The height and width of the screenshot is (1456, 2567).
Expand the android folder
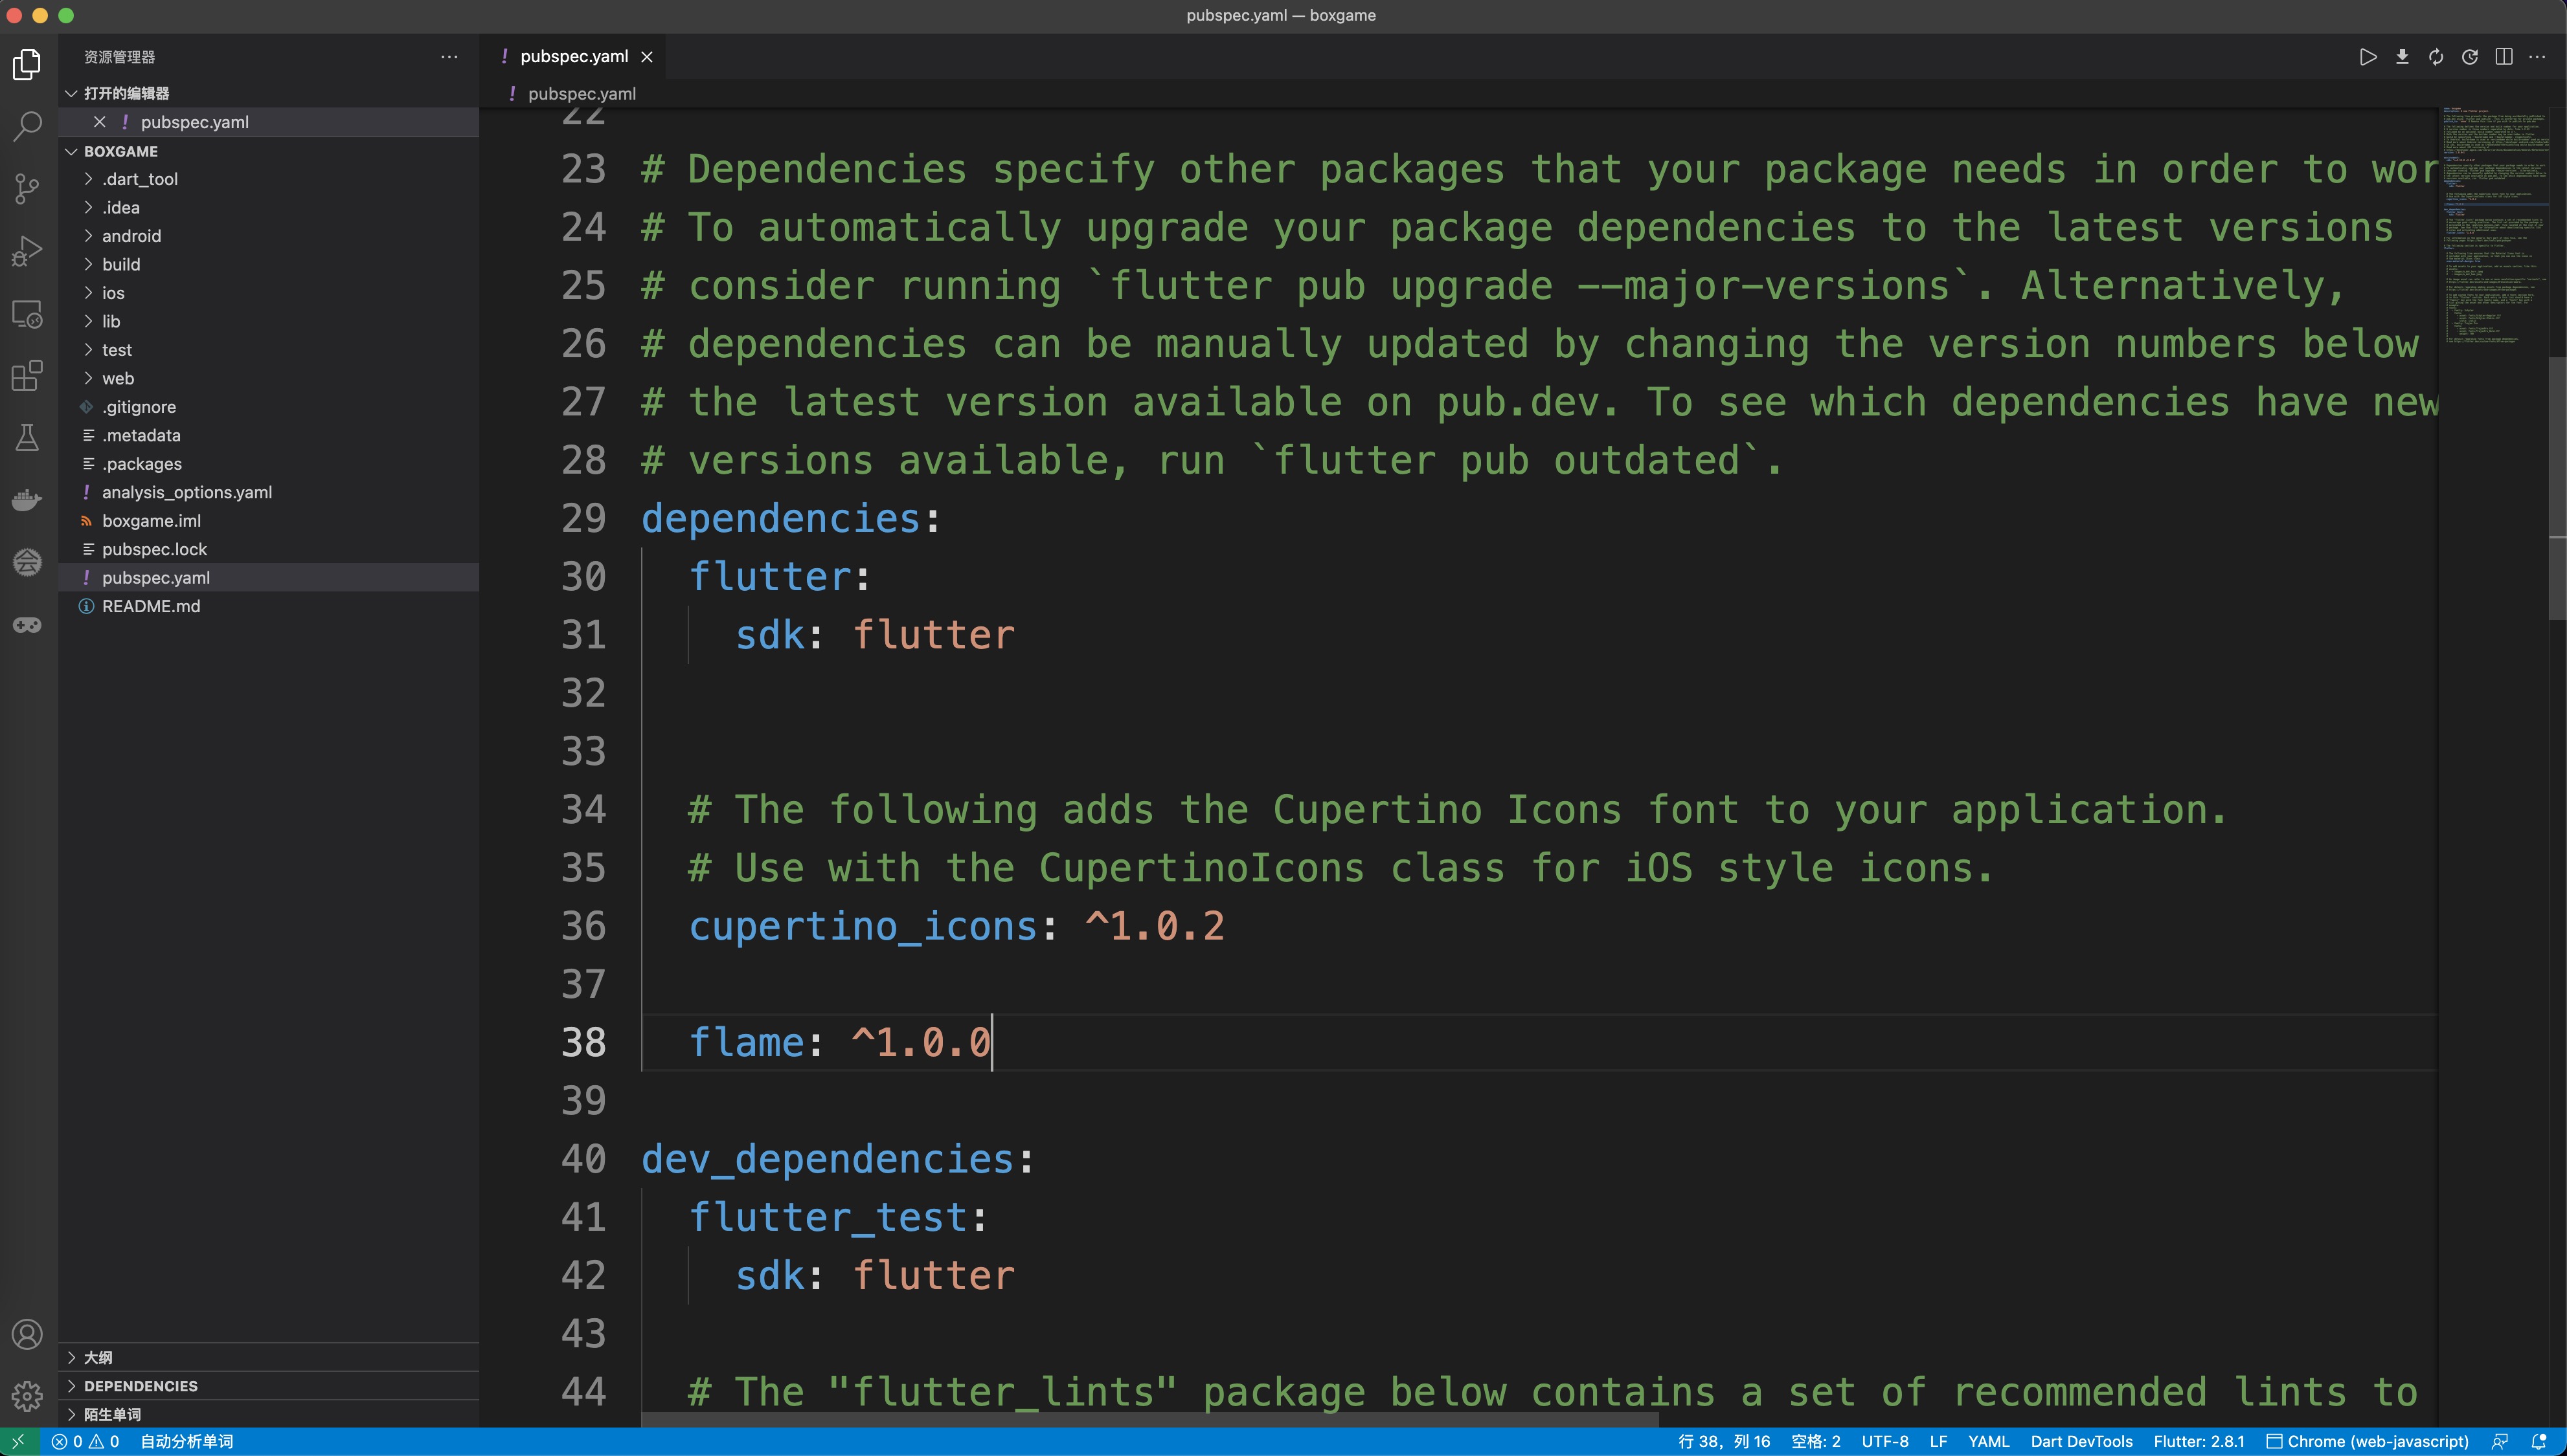(131, 236)
